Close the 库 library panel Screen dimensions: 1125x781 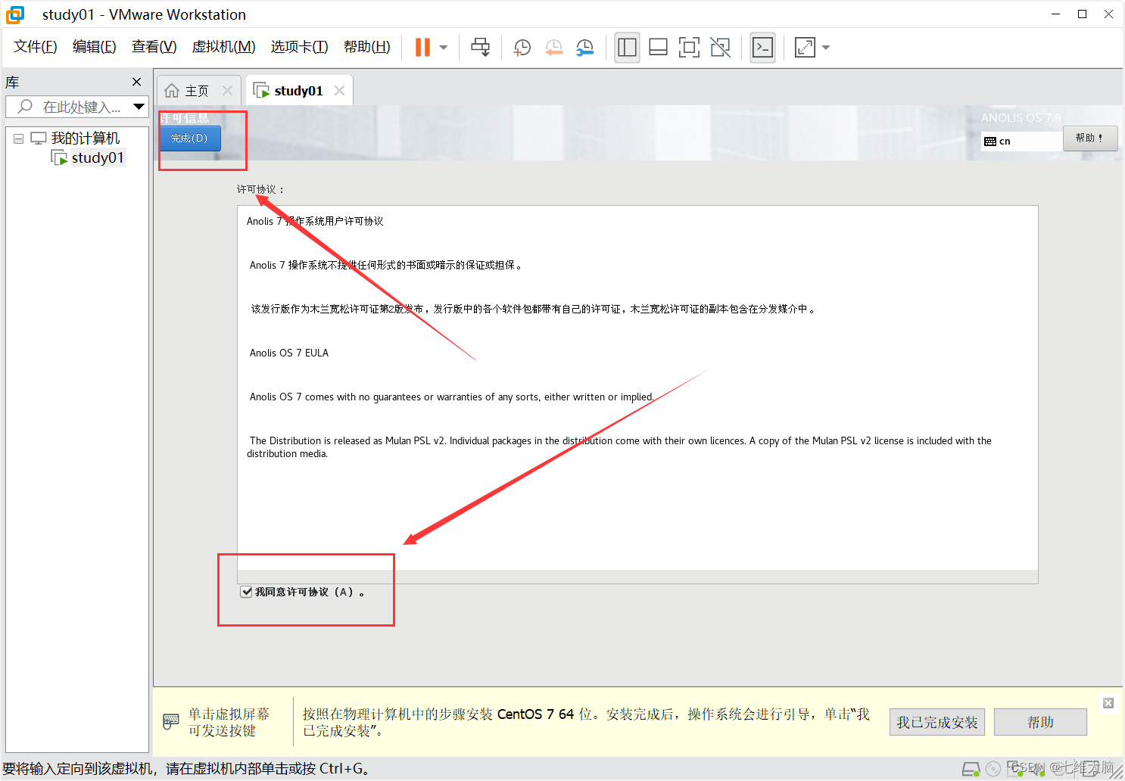[136, 82]
